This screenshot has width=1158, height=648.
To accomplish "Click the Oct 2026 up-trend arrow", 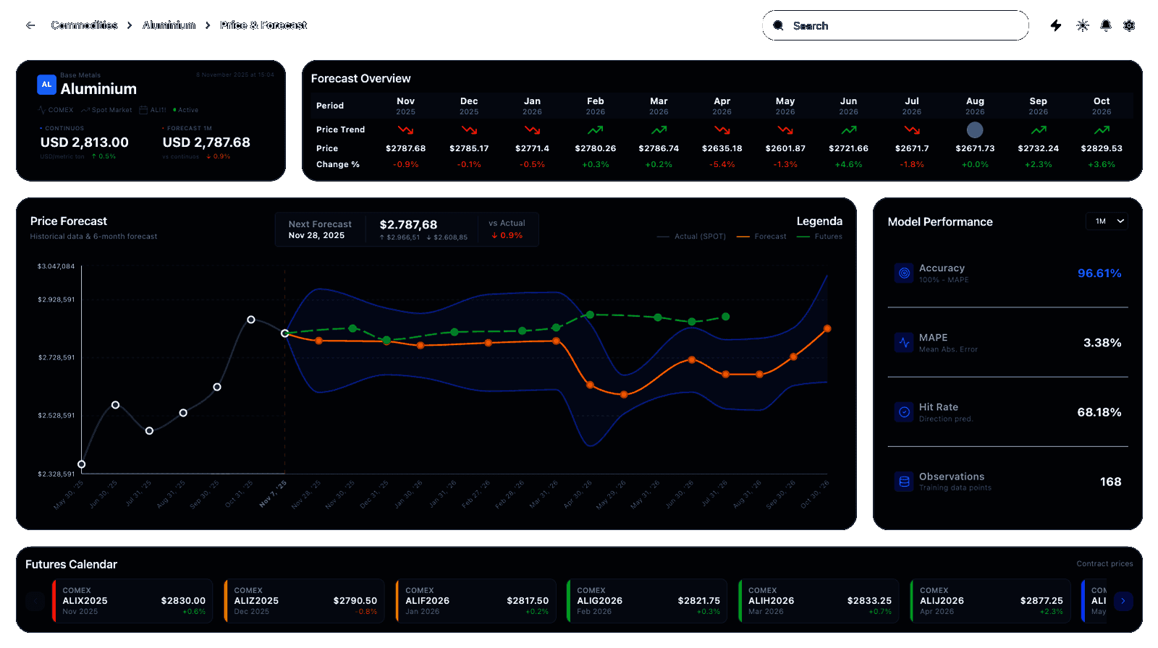I will coord(1102,130).
